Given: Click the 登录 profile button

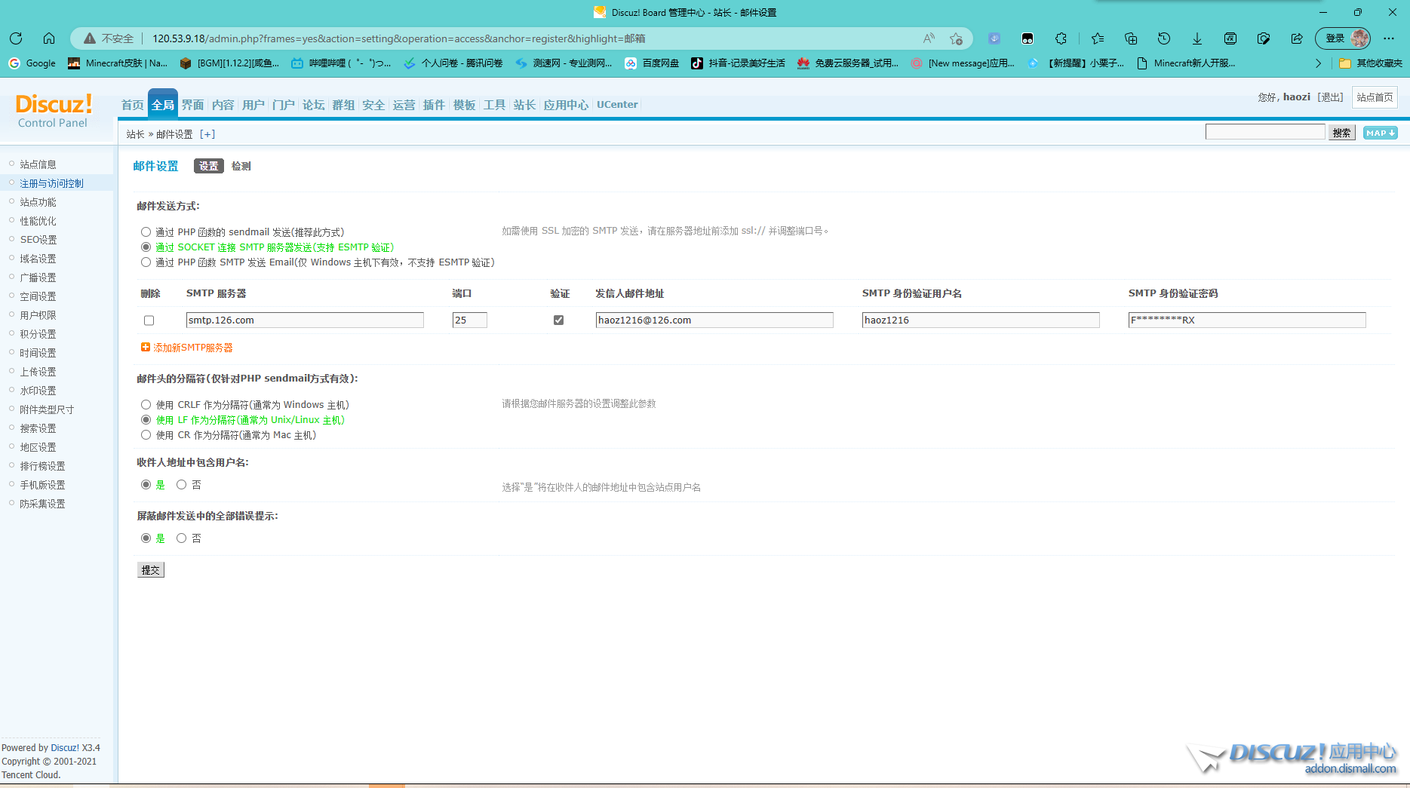Looking at the screenshot, I should pos(1343,38).
